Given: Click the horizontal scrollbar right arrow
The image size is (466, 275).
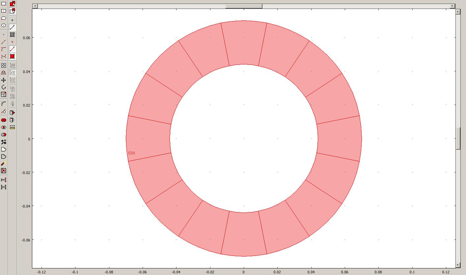Looking at the screenshot, I should pos(452,6).
